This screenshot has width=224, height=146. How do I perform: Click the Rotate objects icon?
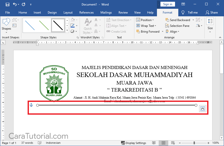coord(198,26)
